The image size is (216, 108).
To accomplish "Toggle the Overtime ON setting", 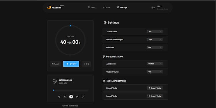I will [x=155, y=48].
